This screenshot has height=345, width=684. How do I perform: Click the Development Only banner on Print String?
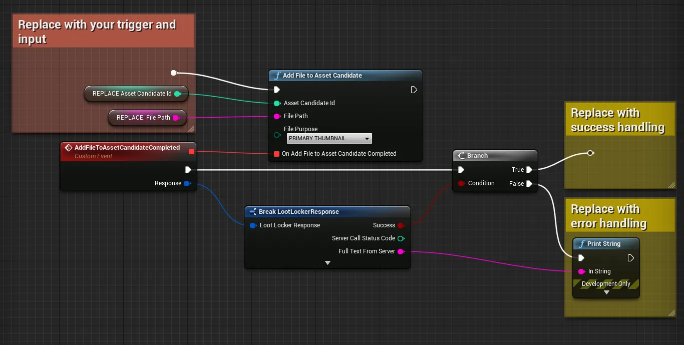pos(606,284)
